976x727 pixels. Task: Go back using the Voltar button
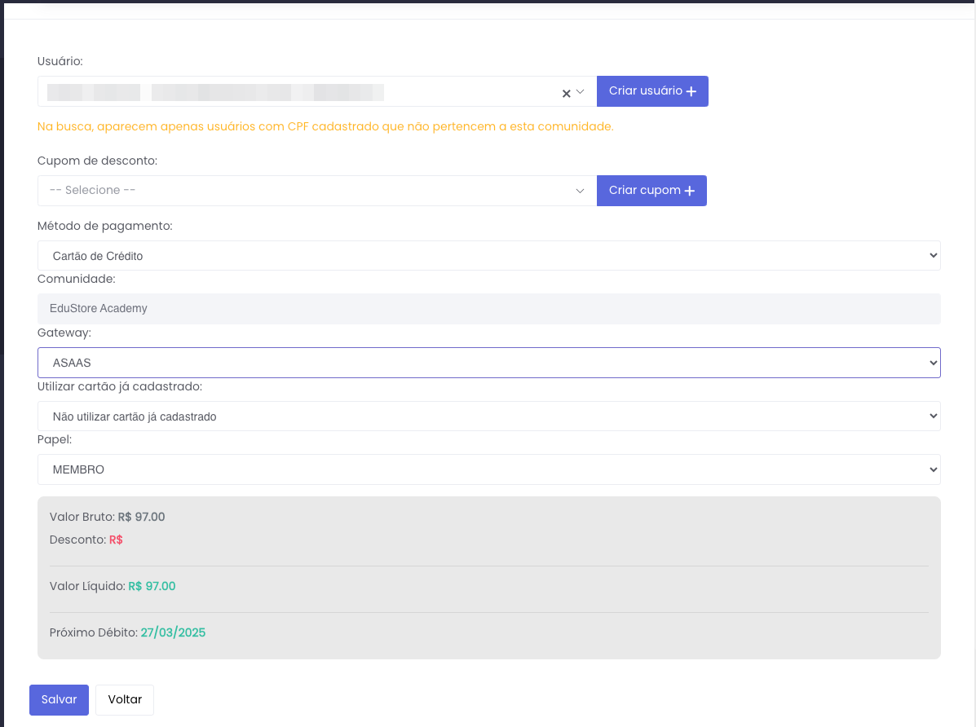pyautogui.click(x=125, y=699)
